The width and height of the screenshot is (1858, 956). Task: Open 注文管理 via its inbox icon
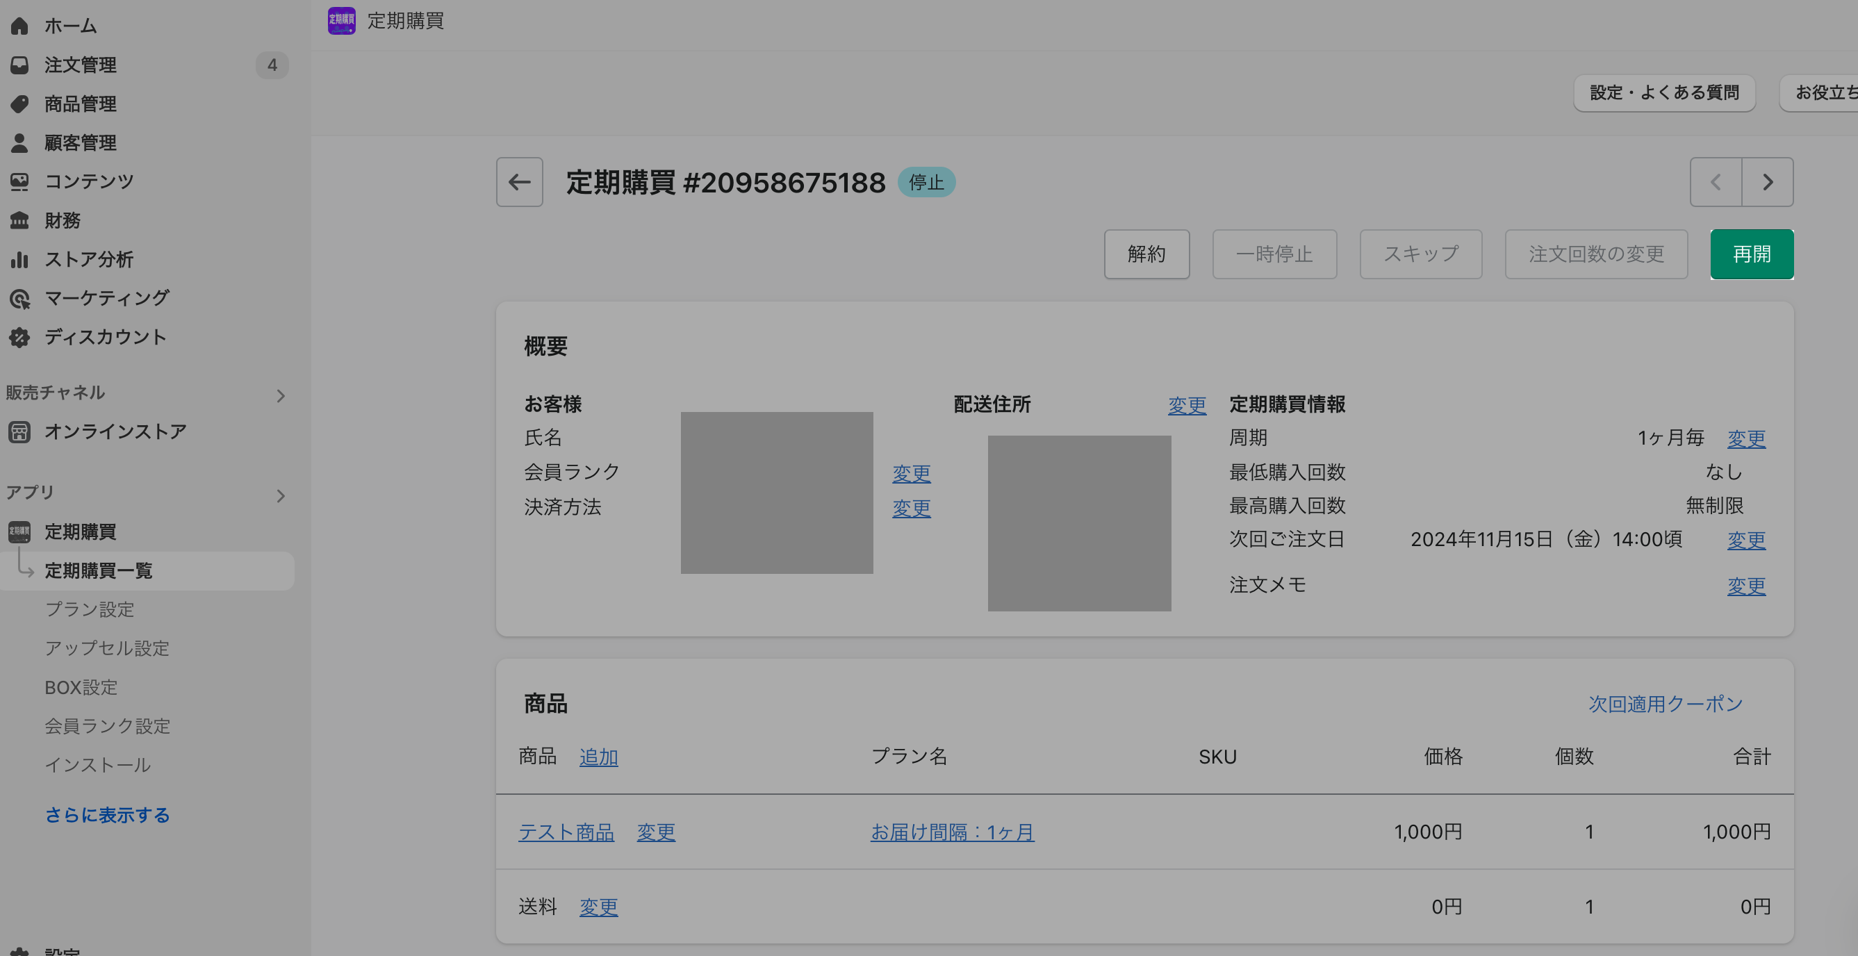tap(19, 65)
